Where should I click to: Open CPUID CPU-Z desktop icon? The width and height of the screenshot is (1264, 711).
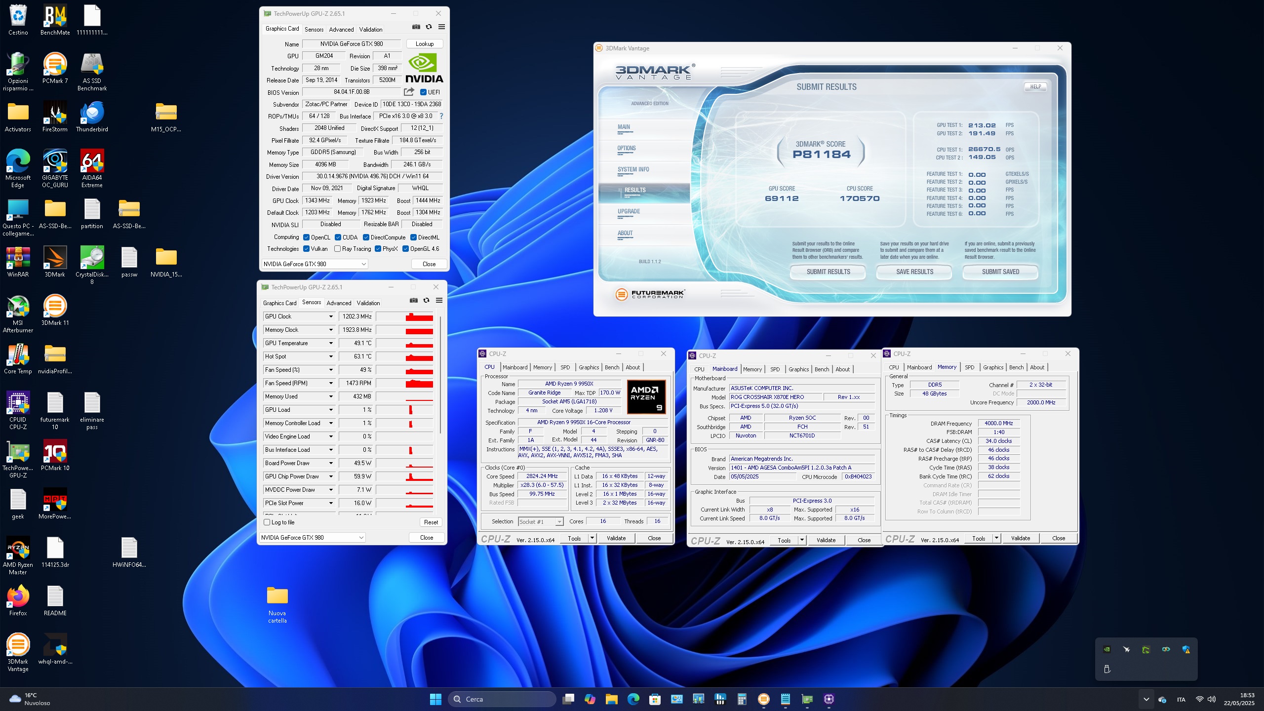(x=18, y=410)
